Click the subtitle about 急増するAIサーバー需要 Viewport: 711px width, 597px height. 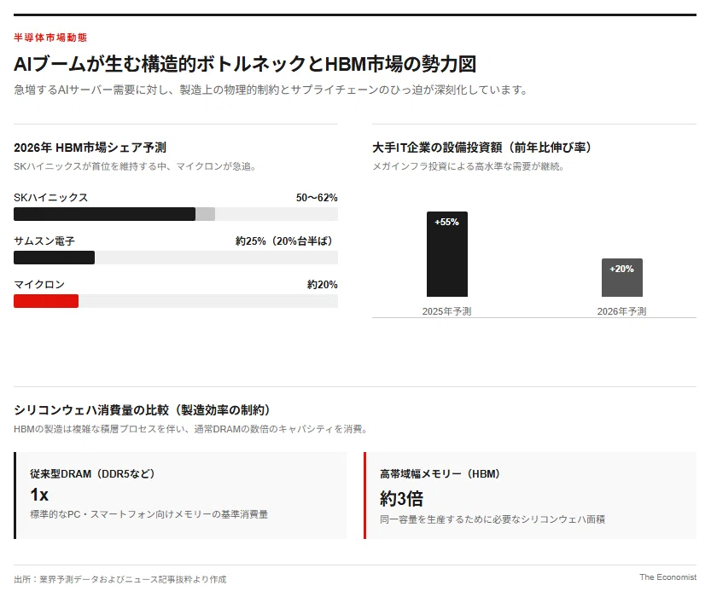[x=271, y=90]
